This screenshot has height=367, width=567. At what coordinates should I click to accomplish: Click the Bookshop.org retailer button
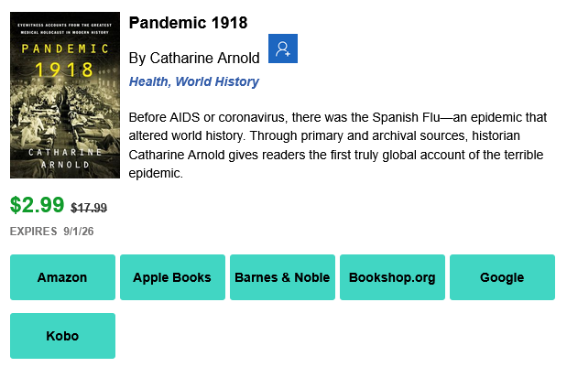[392, 277]
